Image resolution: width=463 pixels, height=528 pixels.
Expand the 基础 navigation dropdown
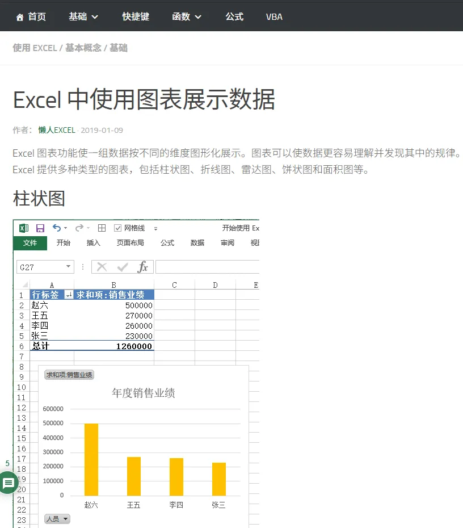(83, 16)
